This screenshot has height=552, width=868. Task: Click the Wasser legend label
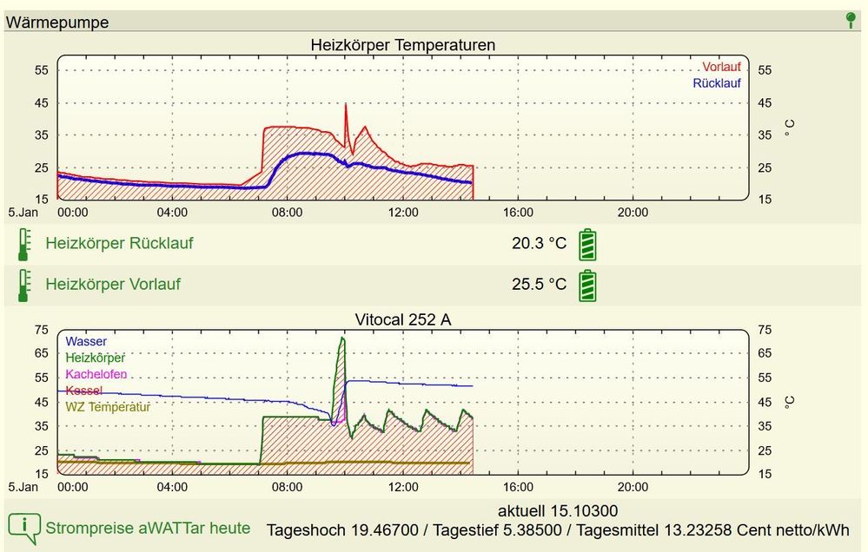coord(86,341)
